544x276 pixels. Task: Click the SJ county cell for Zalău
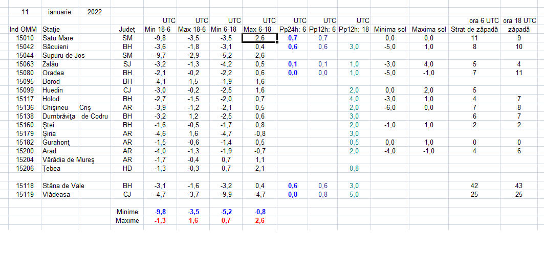tap(127, 64)
